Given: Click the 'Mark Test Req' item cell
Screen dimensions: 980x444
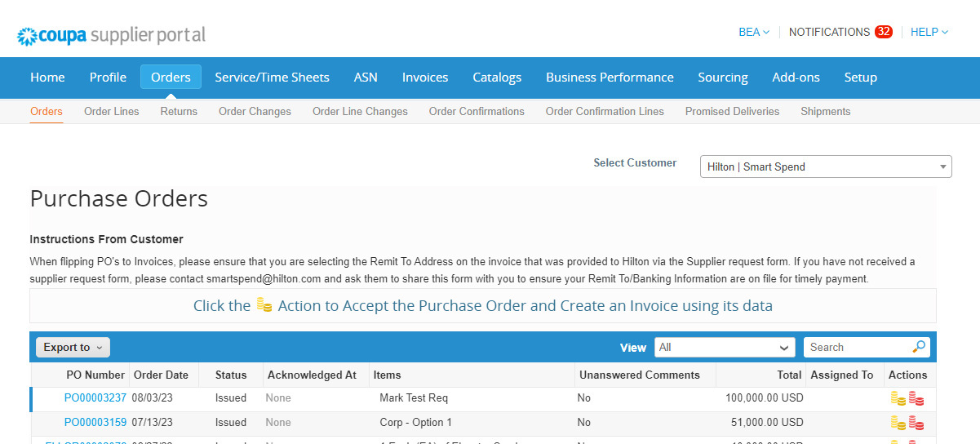Looking at the screenshot, I should pyautogui.click(x=414, y=398).
